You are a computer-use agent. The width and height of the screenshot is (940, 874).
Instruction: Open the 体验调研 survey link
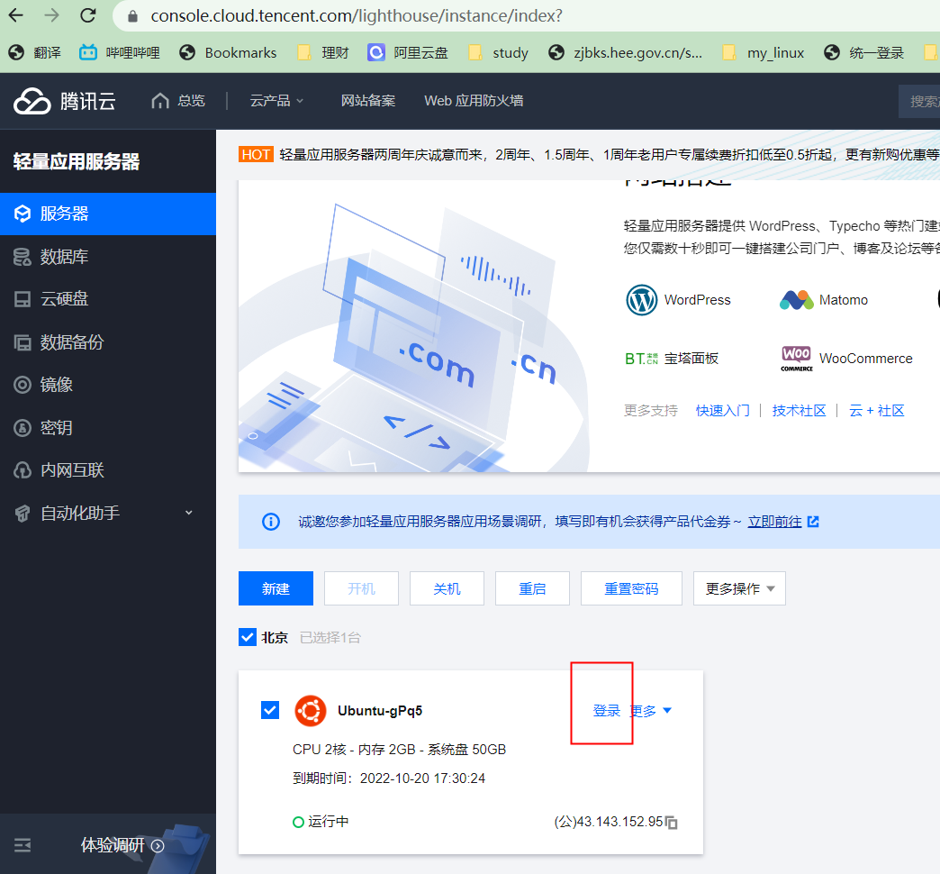point(122,845)
